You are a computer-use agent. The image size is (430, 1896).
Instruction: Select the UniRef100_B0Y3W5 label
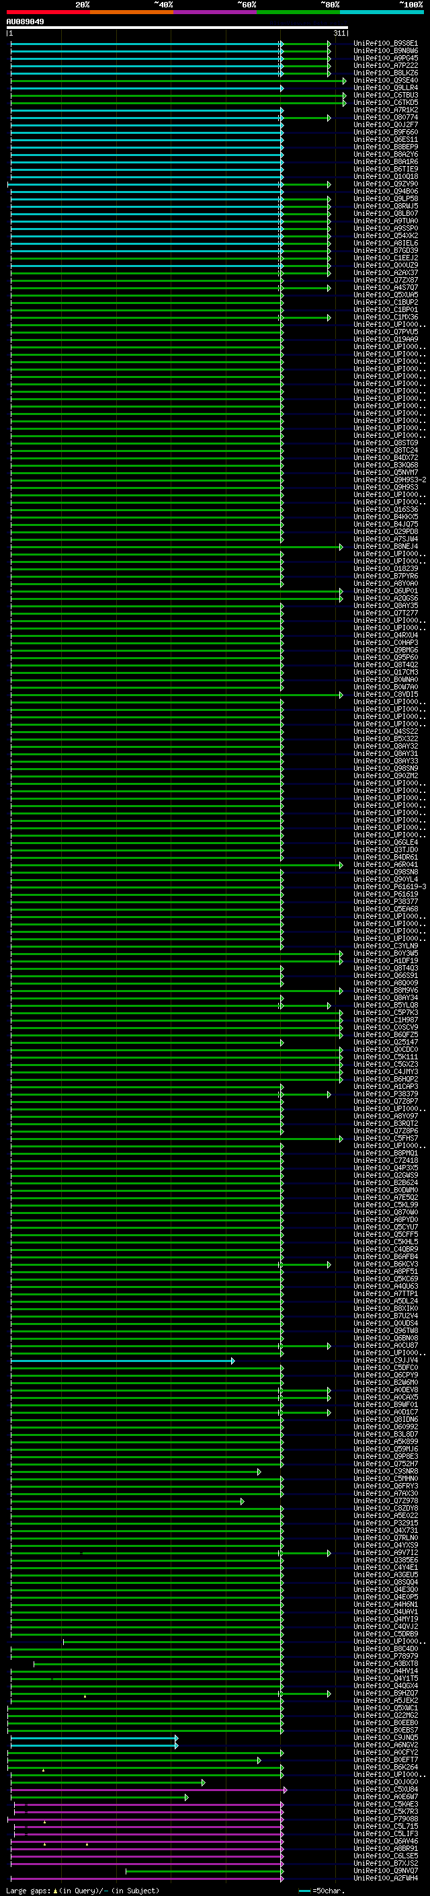tap(386, 953)
